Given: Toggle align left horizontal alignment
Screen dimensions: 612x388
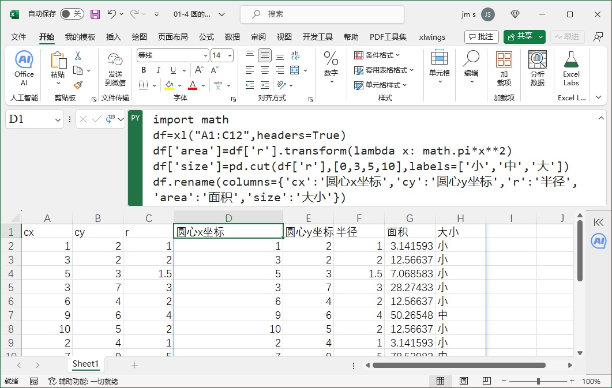Looking at the screenshot, I should pos(250,70).
